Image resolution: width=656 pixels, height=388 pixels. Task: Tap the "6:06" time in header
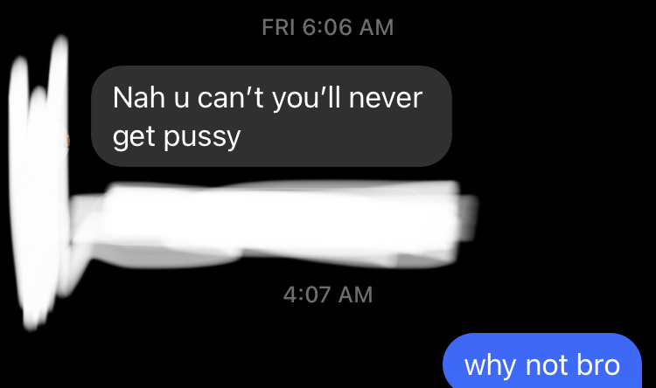[327, 28]
